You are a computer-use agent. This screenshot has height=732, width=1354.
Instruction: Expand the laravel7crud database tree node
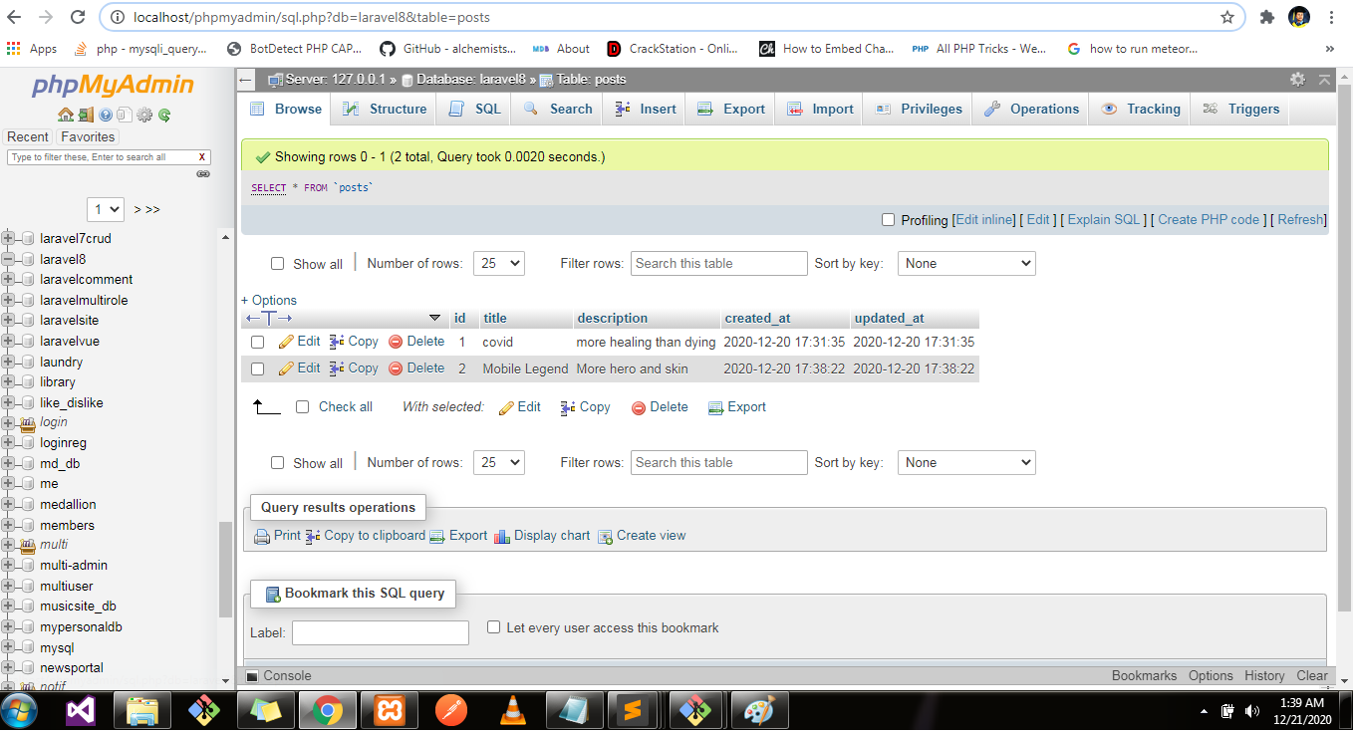pyautogui.click(x=8, y=238)
